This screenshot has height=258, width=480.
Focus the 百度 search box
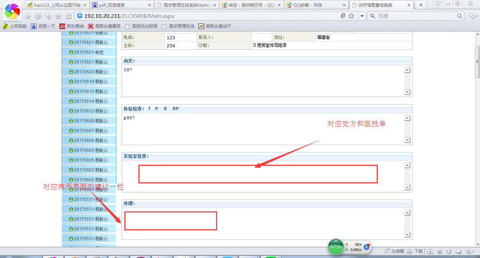[416, 16]
